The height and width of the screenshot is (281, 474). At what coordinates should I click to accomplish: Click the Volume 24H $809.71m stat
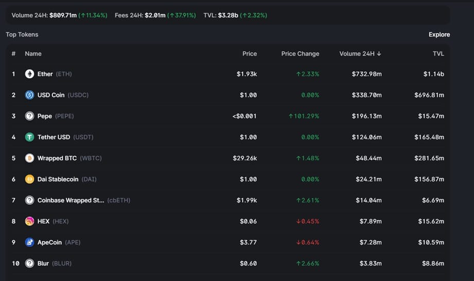(x=60, y=15)
